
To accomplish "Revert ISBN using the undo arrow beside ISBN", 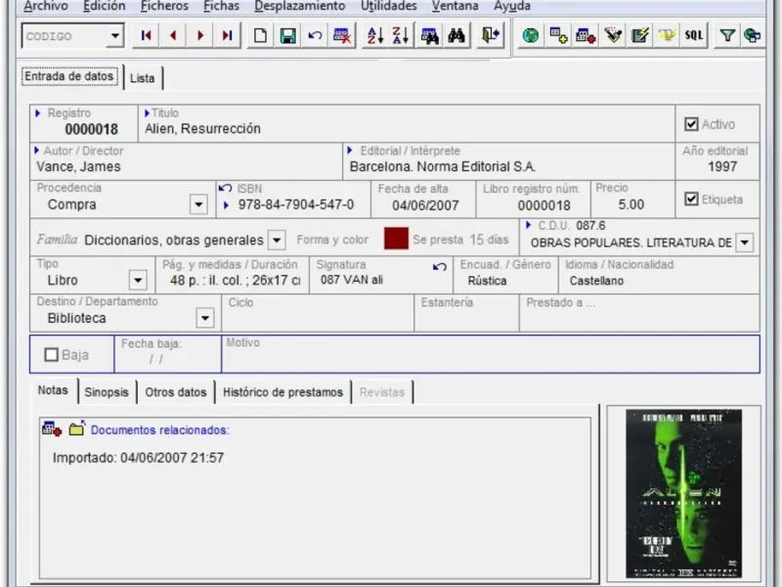I will (225, 188).
